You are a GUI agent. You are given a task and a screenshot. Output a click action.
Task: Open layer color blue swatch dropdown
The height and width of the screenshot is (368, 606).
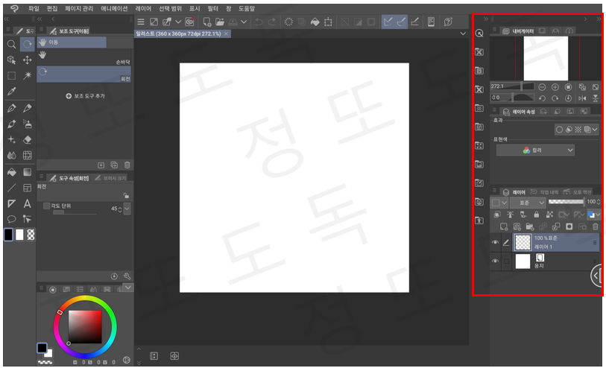pyautogui.click(x=593, y=215)
